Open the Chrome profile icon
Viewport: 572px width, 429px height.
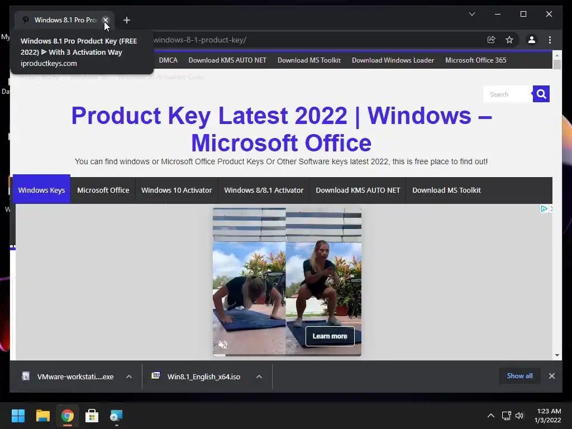pyautogui.click(x=532, y=40)
